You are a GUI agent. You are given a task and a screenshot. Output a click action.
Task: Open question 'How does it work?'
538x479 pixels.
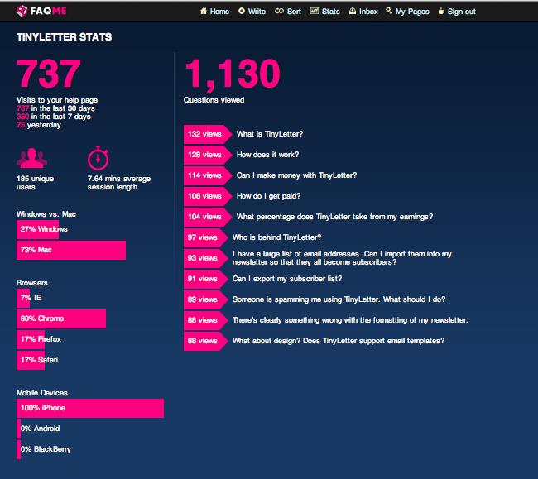[267, 155]
